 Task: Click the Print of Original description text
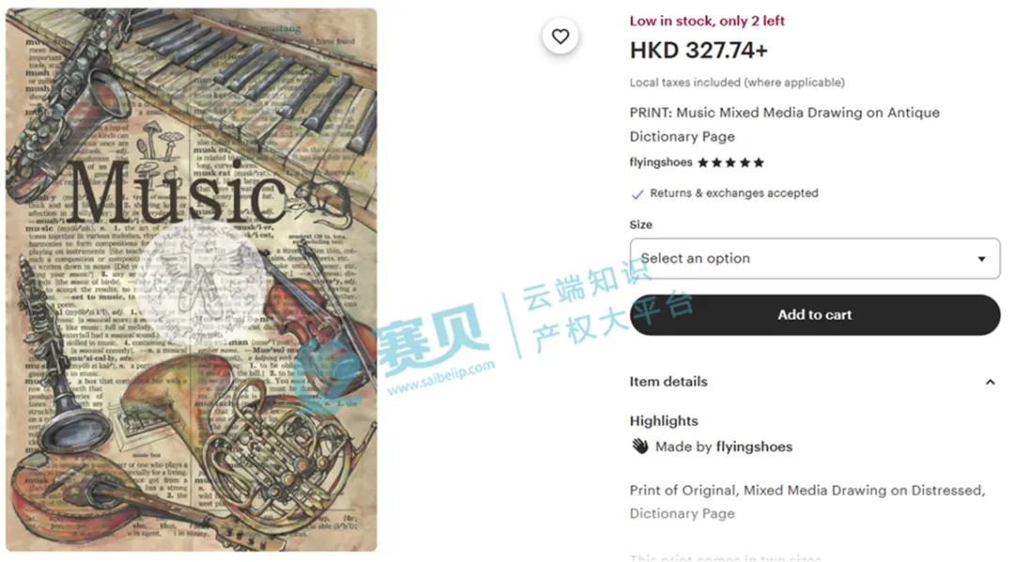point(807,502)
